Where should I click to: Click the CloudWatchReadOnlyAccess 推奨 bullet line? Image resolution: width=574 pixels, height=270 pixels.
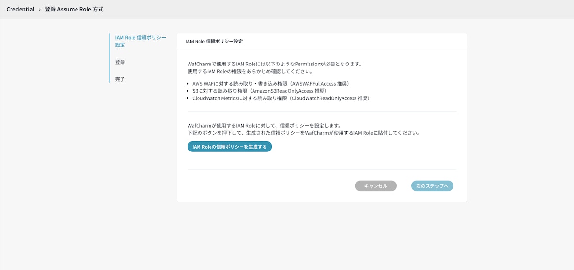281,98
